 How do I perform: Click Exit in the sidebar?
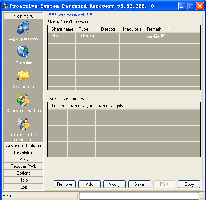(x=23, y=187)
